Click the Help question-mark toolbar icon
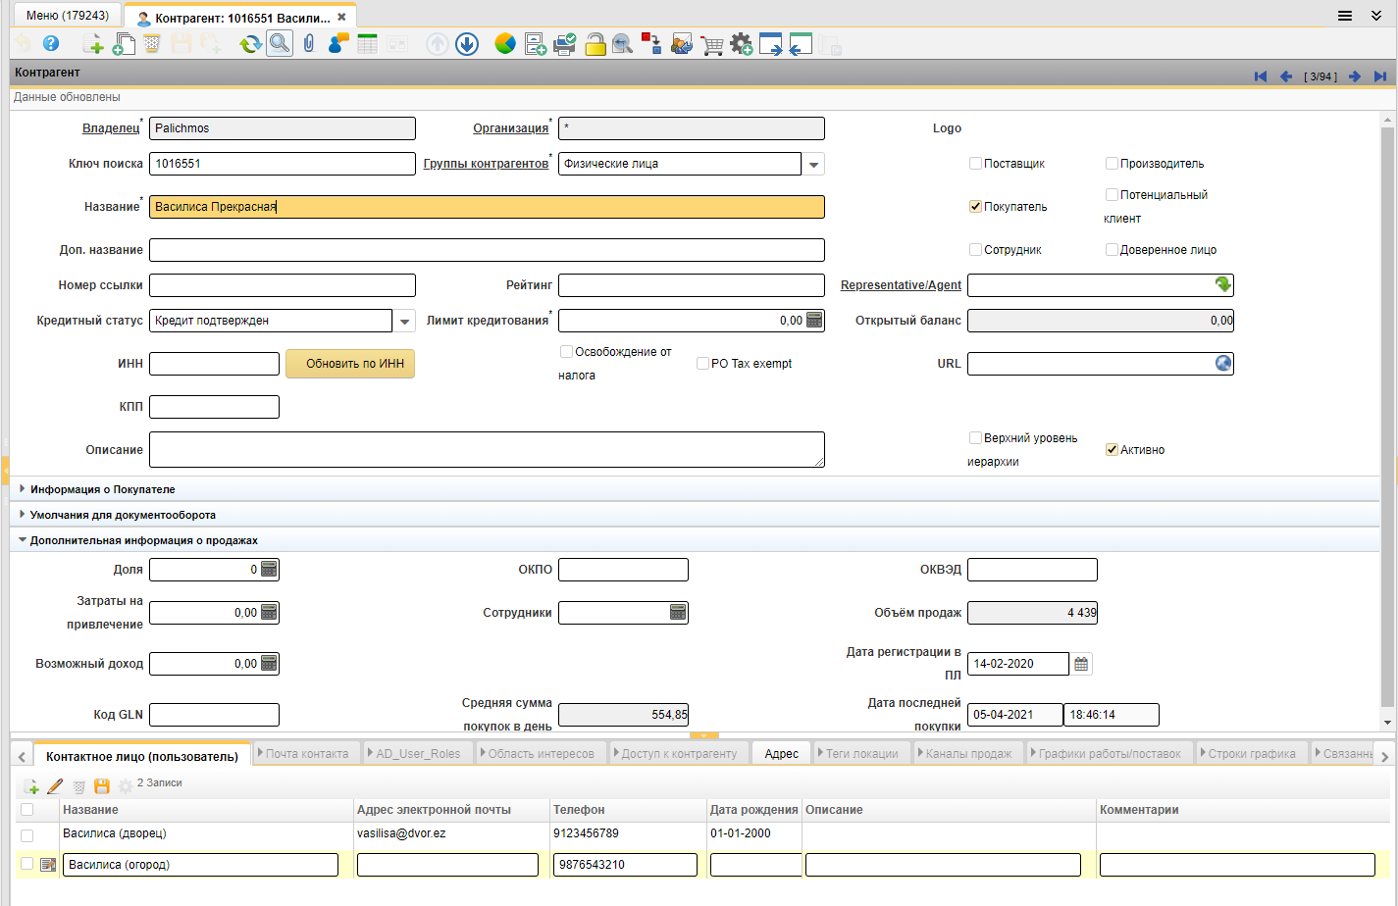This screenshot has height=906, width=1398. tap(51, 44)
